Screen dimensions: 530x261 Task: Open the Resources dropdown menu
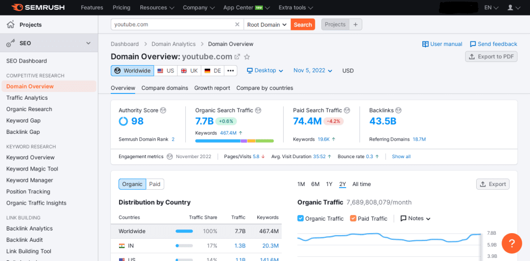pyautogui.click(x=157, y=7)
